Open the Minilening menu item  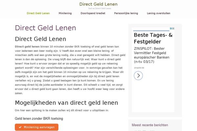[65, 13]
